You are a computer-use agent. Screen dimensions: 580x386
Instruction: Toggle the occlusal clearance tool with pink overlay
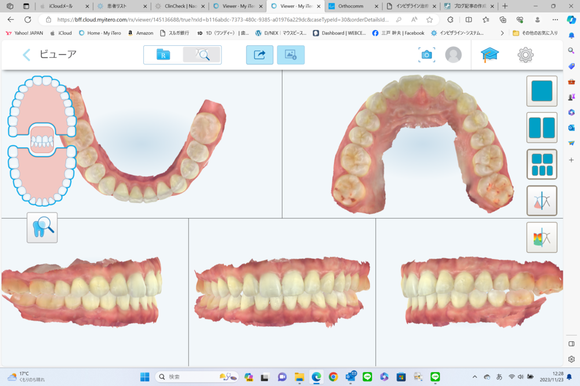(x=542, y=201)
